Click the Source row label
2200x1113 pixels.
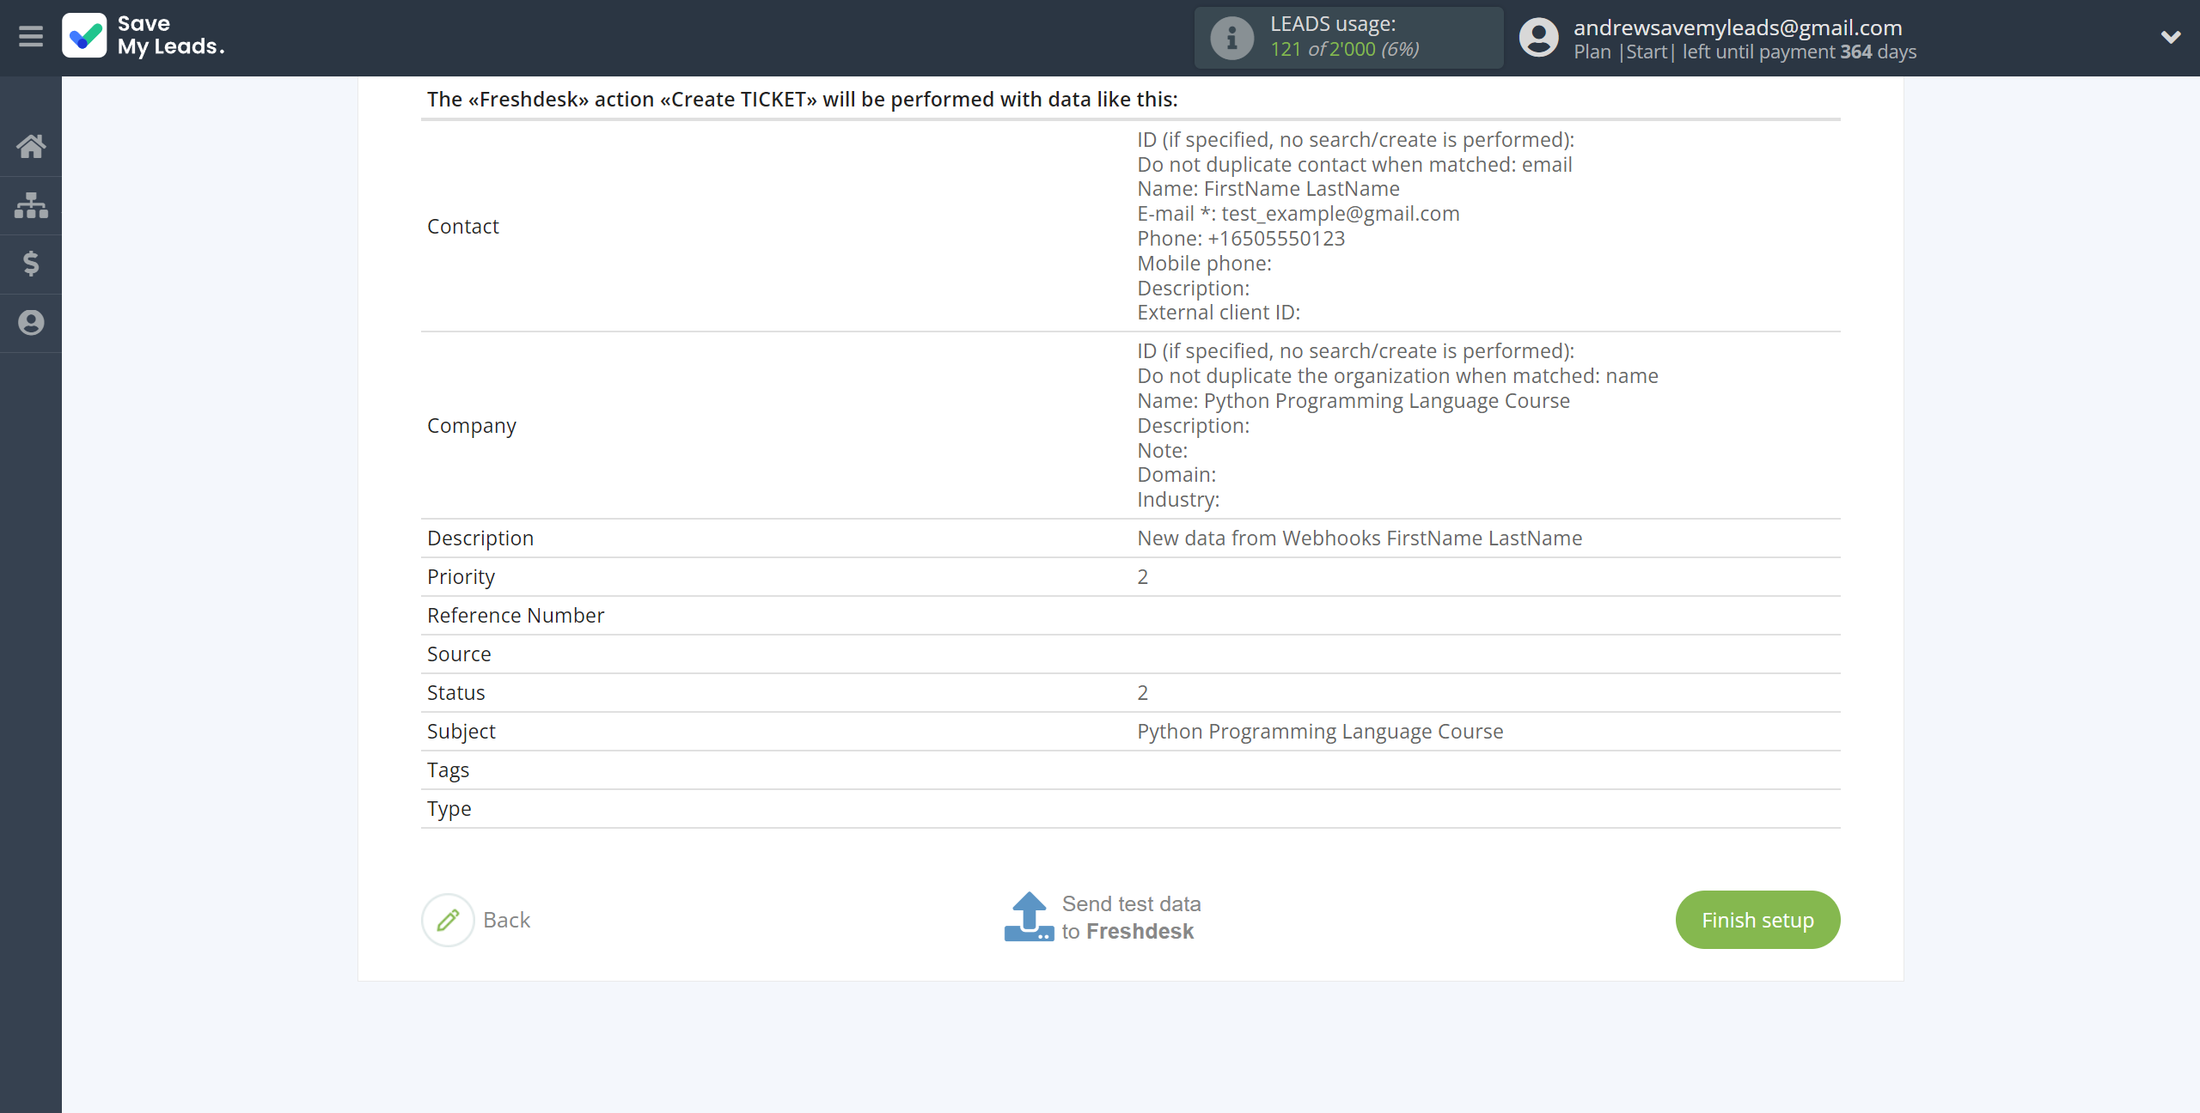(459, 654)
